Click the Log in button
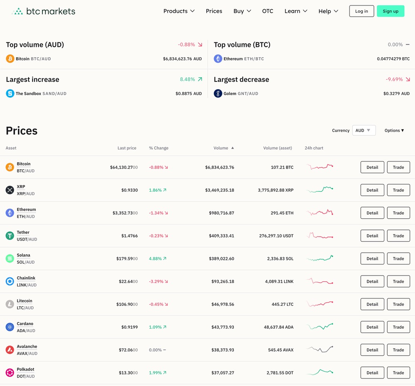Image resolution: width=415 pixels, height=386 pixels. click(x=361, y=11)
